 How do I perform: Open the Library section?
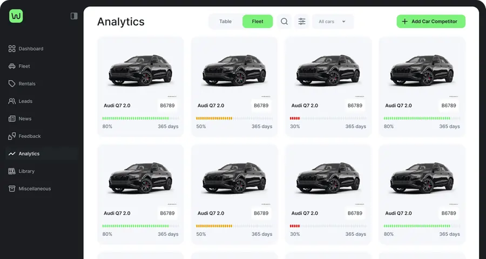[42, 171]
